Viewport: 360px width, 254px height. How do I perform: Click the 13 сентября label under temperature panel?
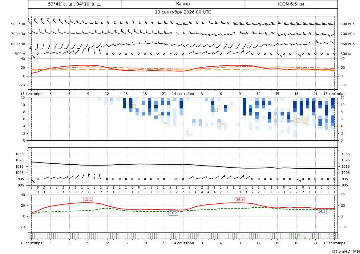click(x=31, y=94)
